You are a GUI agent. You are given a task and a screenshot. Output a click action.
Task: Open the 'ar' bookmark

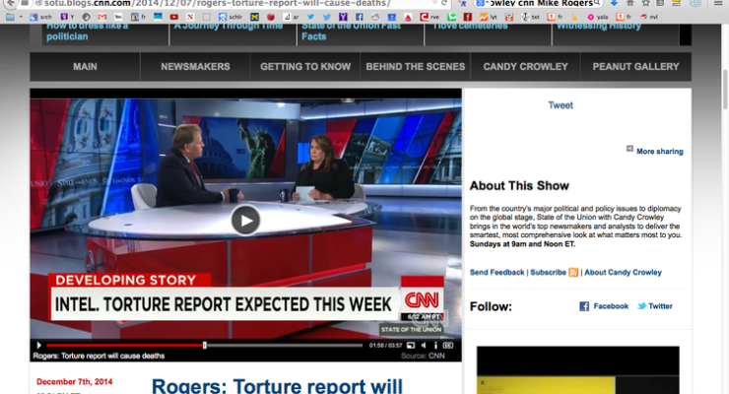pos(291,17)
